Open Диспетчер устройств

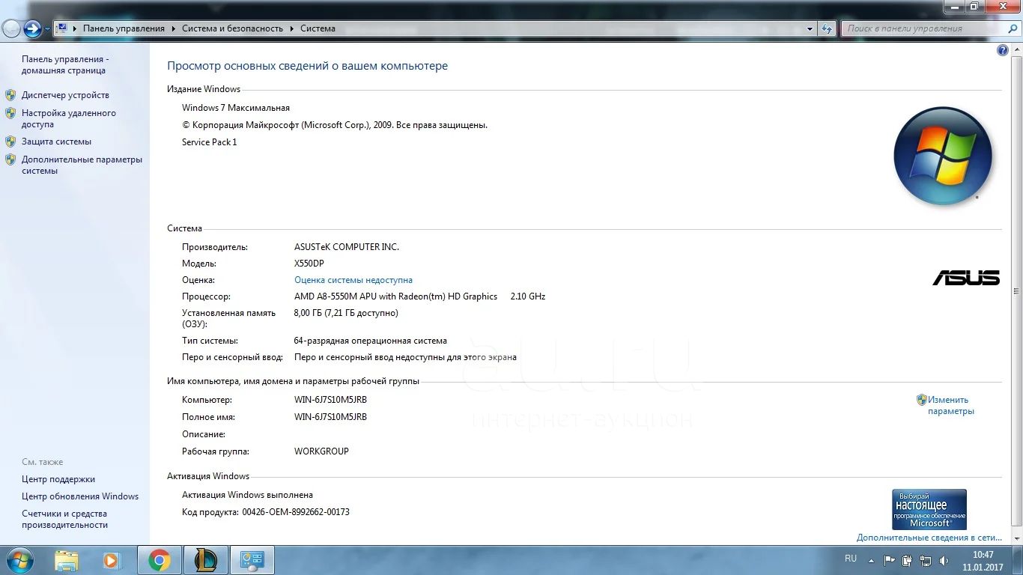point(65,95)
